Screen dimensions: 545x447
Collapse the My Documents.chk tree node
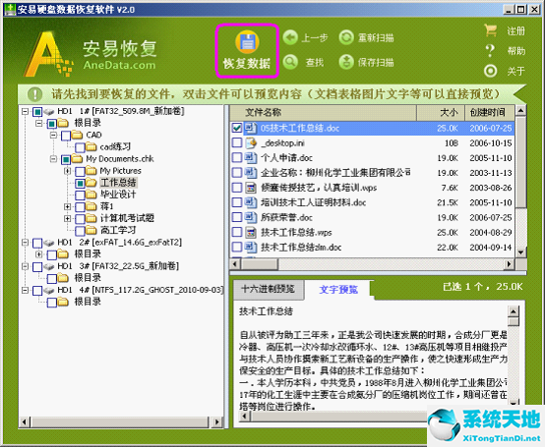[x=53, y=159]
